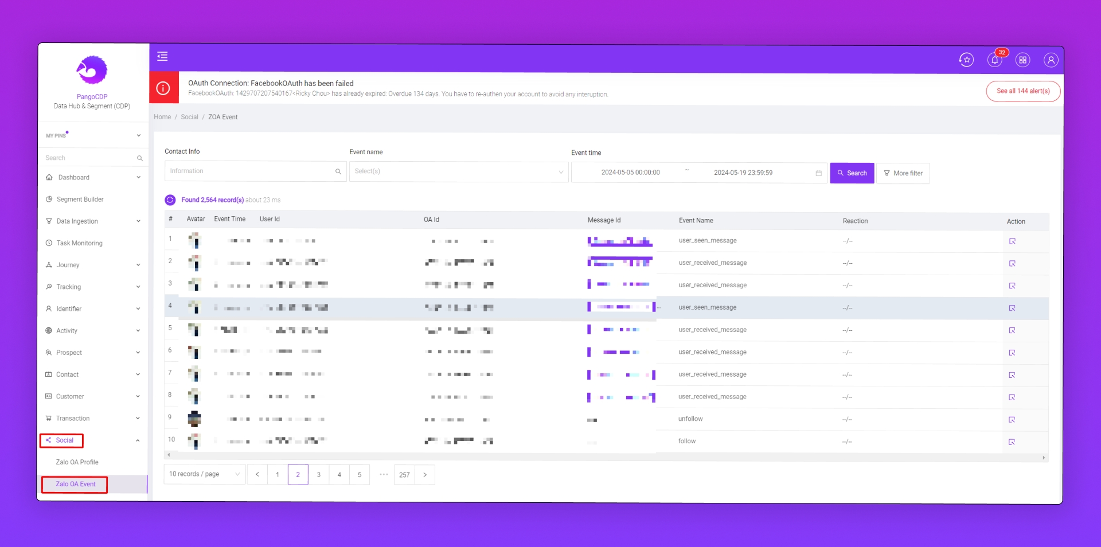Click See all 144 alert(s) button
1101x547 pixels.
pos(1022,91)
